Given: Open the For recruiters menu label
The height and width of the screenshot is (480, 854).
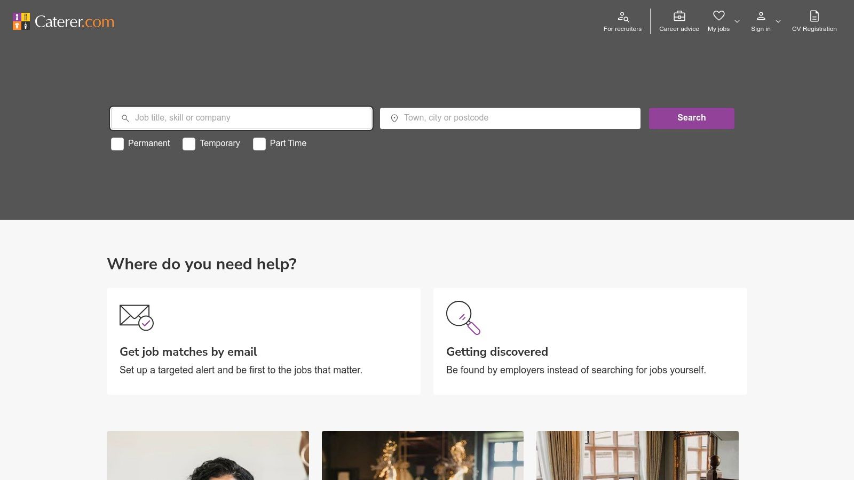Looking at the screenshot, I should (x=622, y=29).
